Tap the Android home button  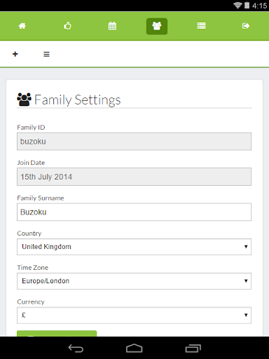coord(134,348)
